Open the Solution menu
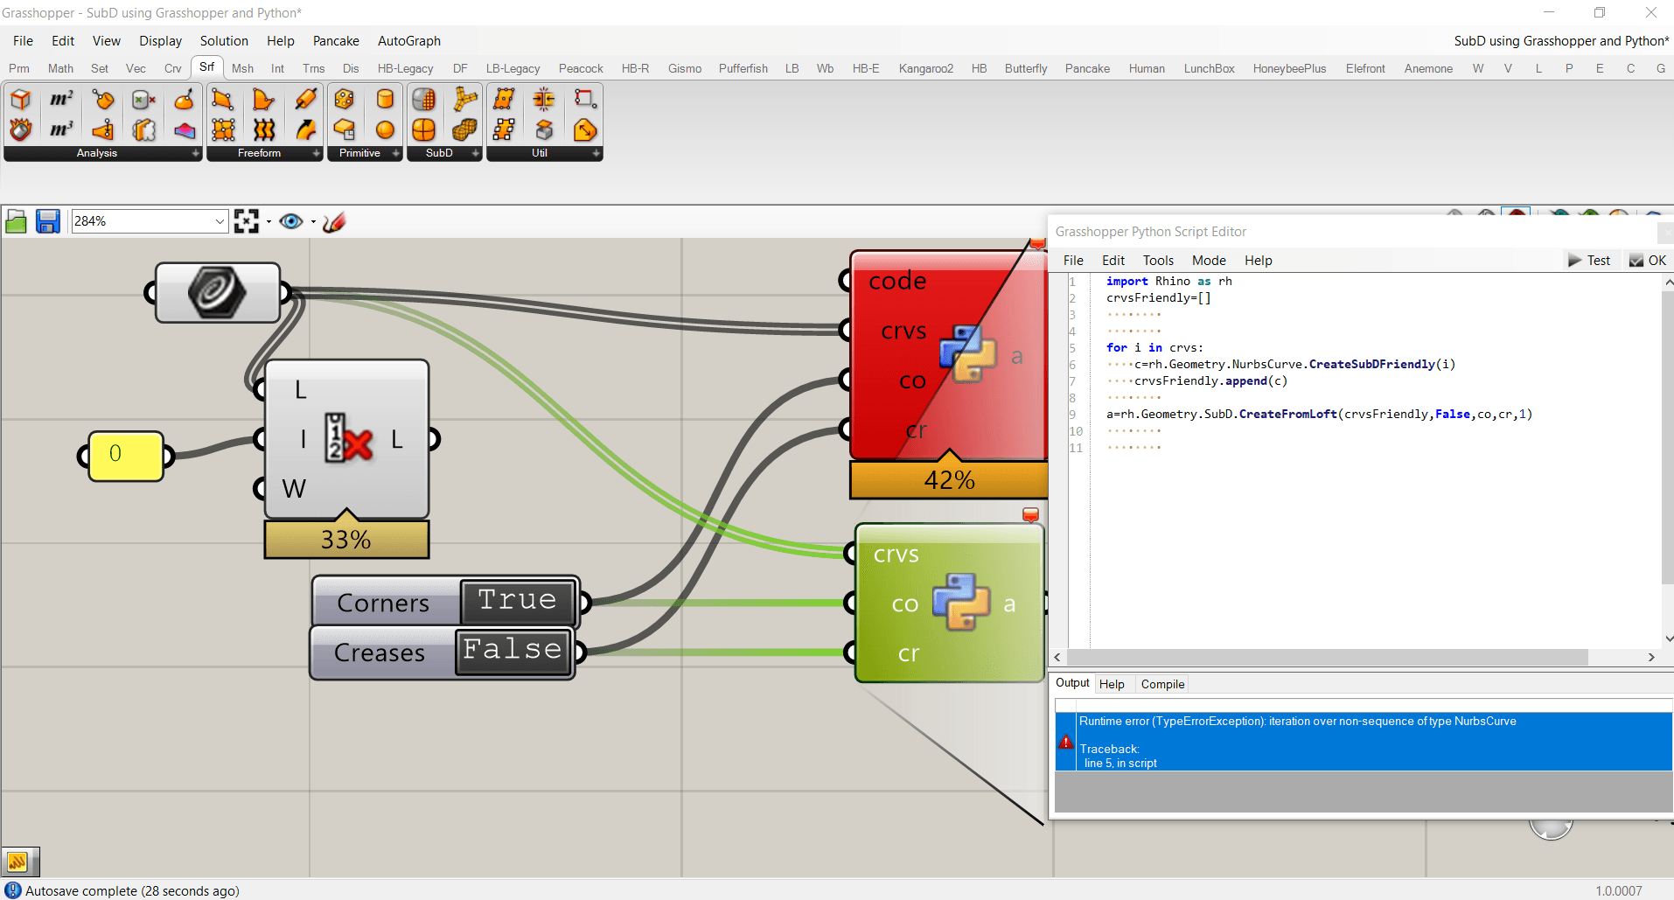Viewport: 1674px width, 900px height. (x=224, y=41)
